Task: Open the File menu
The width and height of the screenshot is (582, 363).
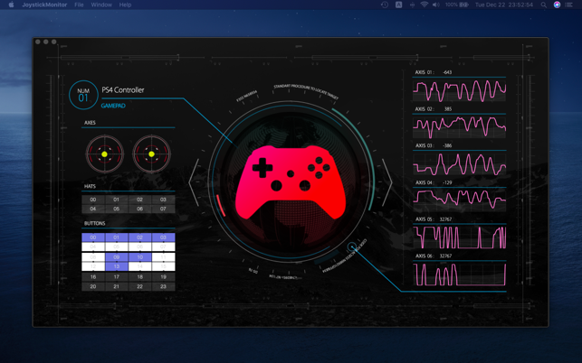Action: coord(79,5)
